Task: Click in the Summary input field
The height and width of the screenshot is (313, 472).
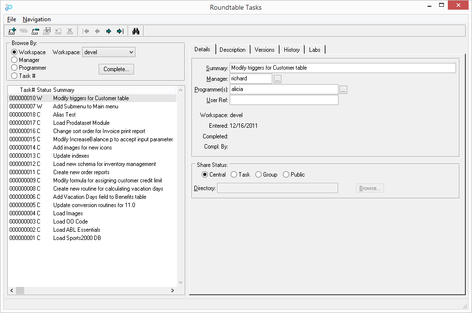Action: click(343, 68)
